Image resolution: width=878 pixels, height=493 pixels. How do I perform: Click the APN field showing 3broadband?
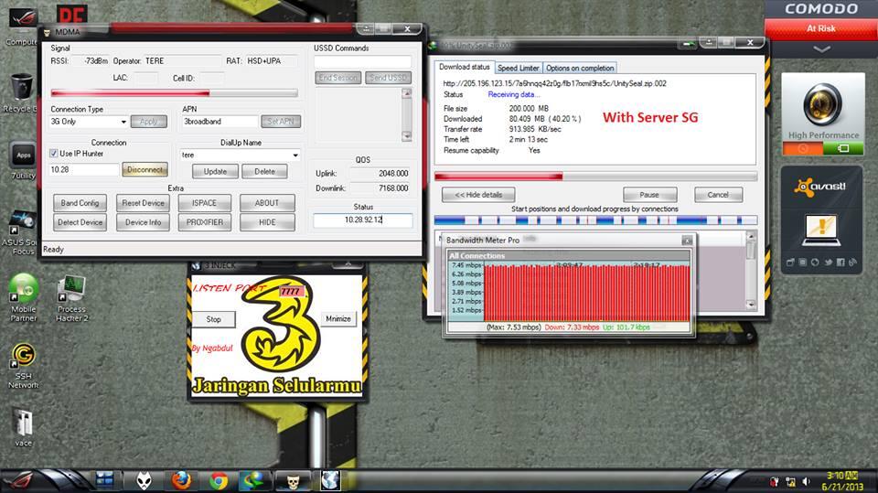(219, 122)
